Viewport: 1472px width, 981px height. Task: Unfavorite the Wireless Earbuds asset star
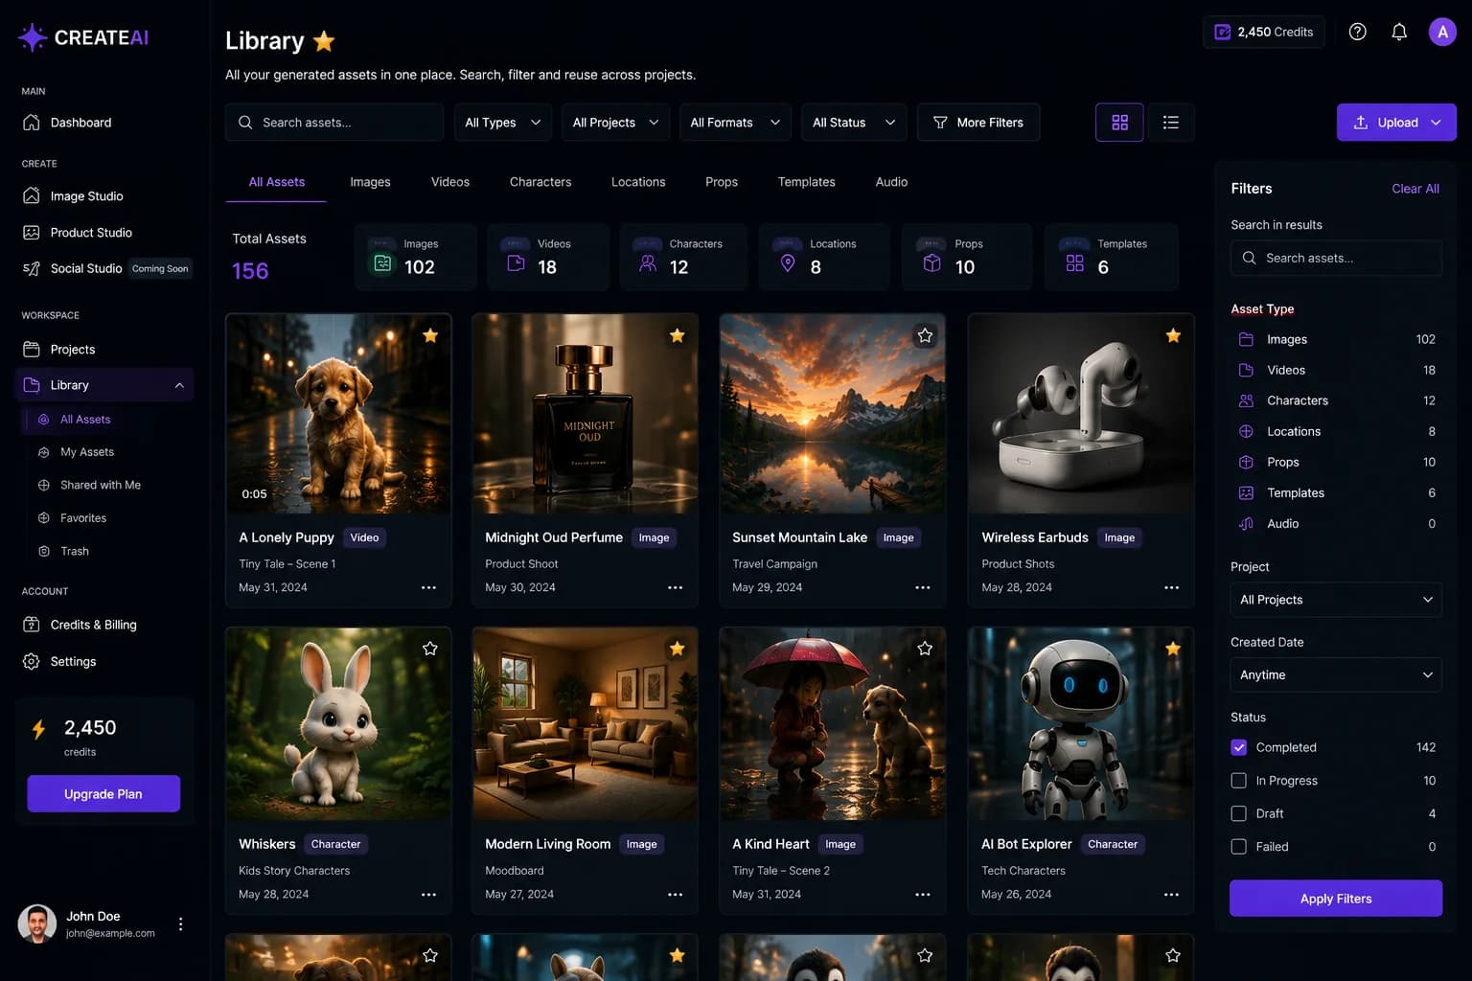click(1173, 335)
